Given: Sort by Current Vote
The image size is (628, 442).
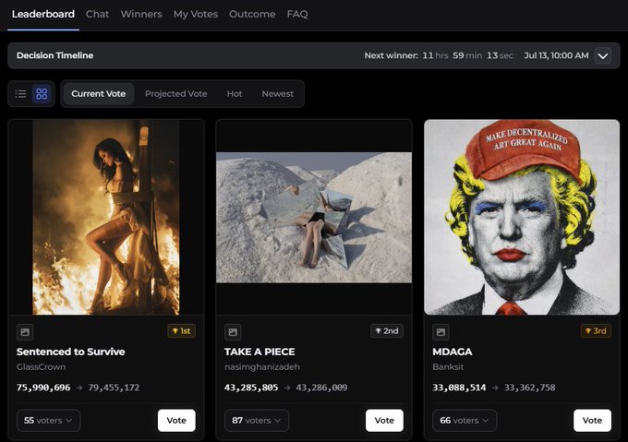Looking at the screenshot, I should 99,94.
